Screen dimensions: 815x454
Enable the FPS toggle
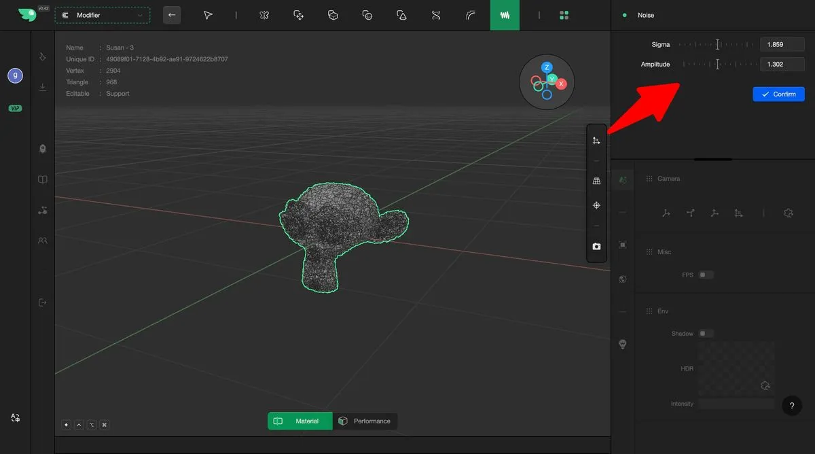(706, 275)
